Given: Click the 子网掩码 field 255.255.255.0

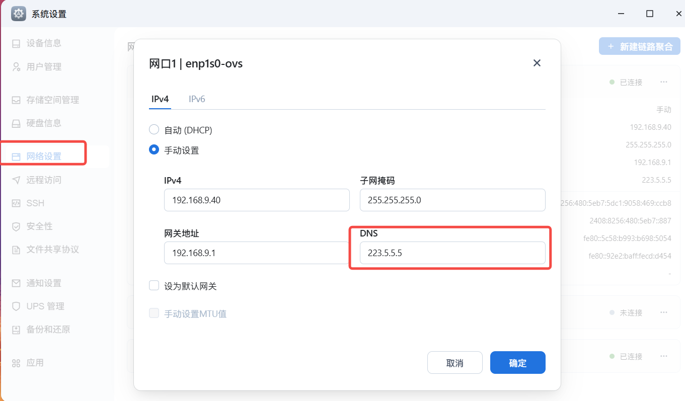Looking at the screenshot, I should pos(452,200).
